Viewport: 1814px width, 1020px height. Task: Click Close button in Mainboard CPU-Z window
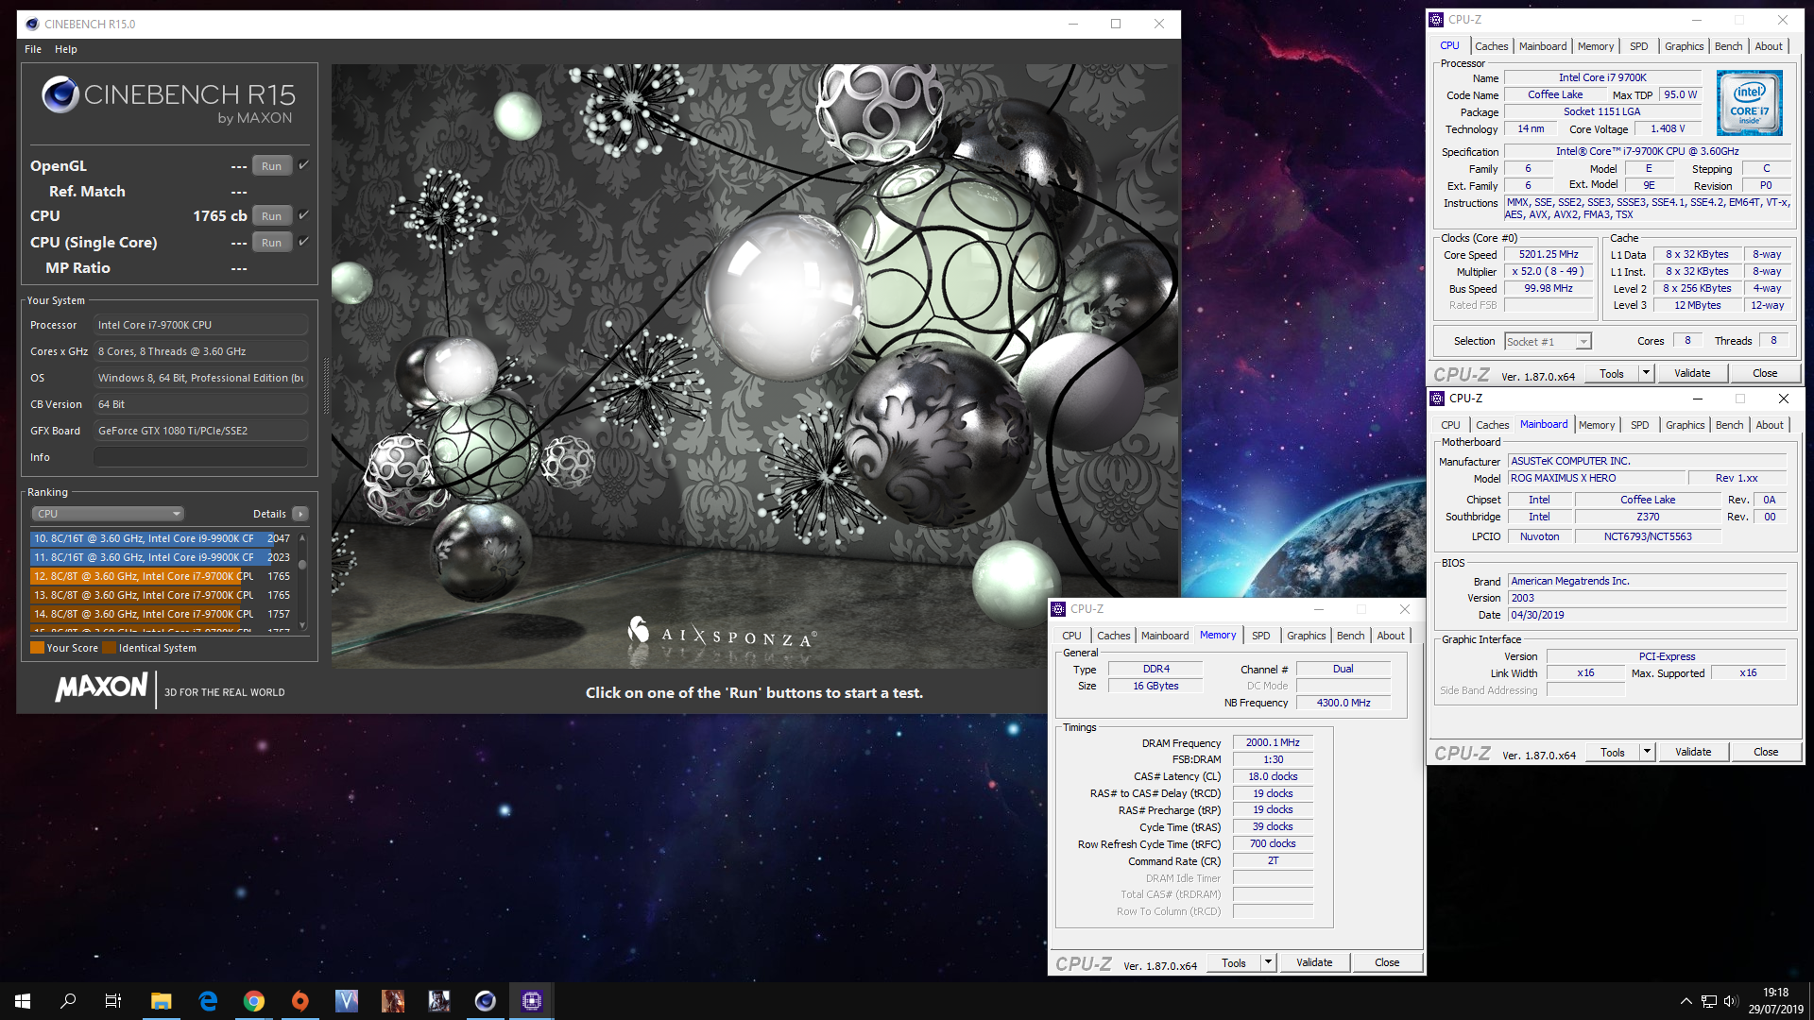tap(1766, 752)
